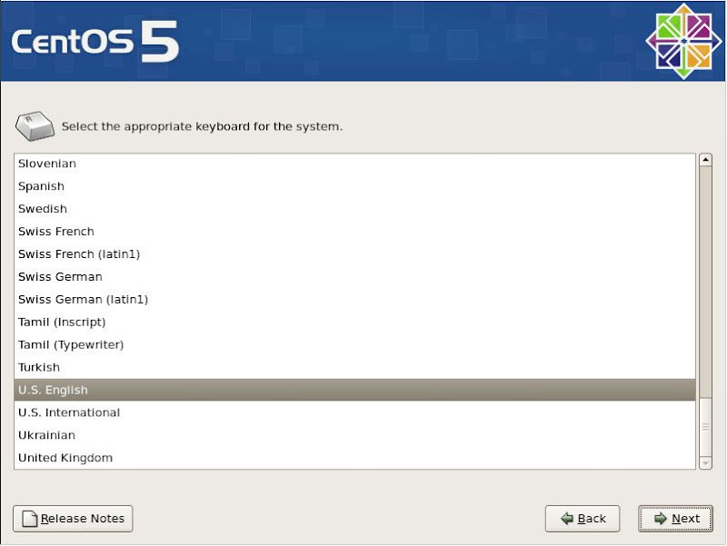Select Swiss French (latin1) entry
This screenshot has height=546, width=727.
[79, 254]
